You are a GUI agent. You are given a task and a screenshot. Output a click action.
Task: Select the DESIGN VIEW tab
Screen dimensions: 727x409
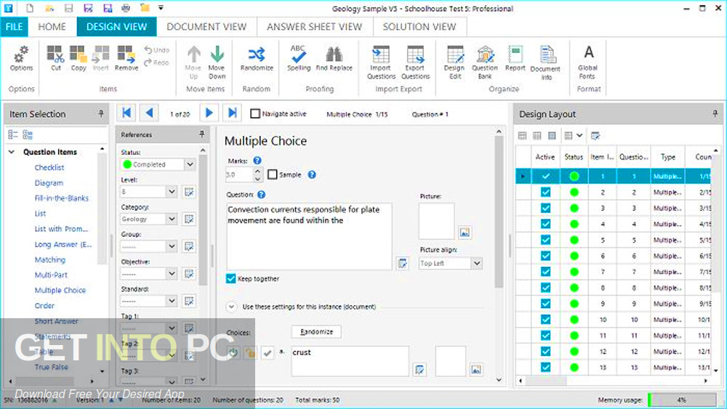point(116,27)
